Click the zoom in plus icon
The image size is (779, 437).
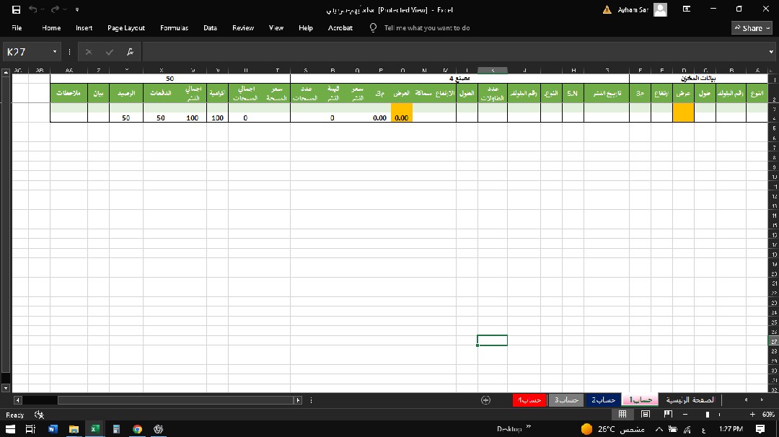pyautogui.click(x=752, y=415)
